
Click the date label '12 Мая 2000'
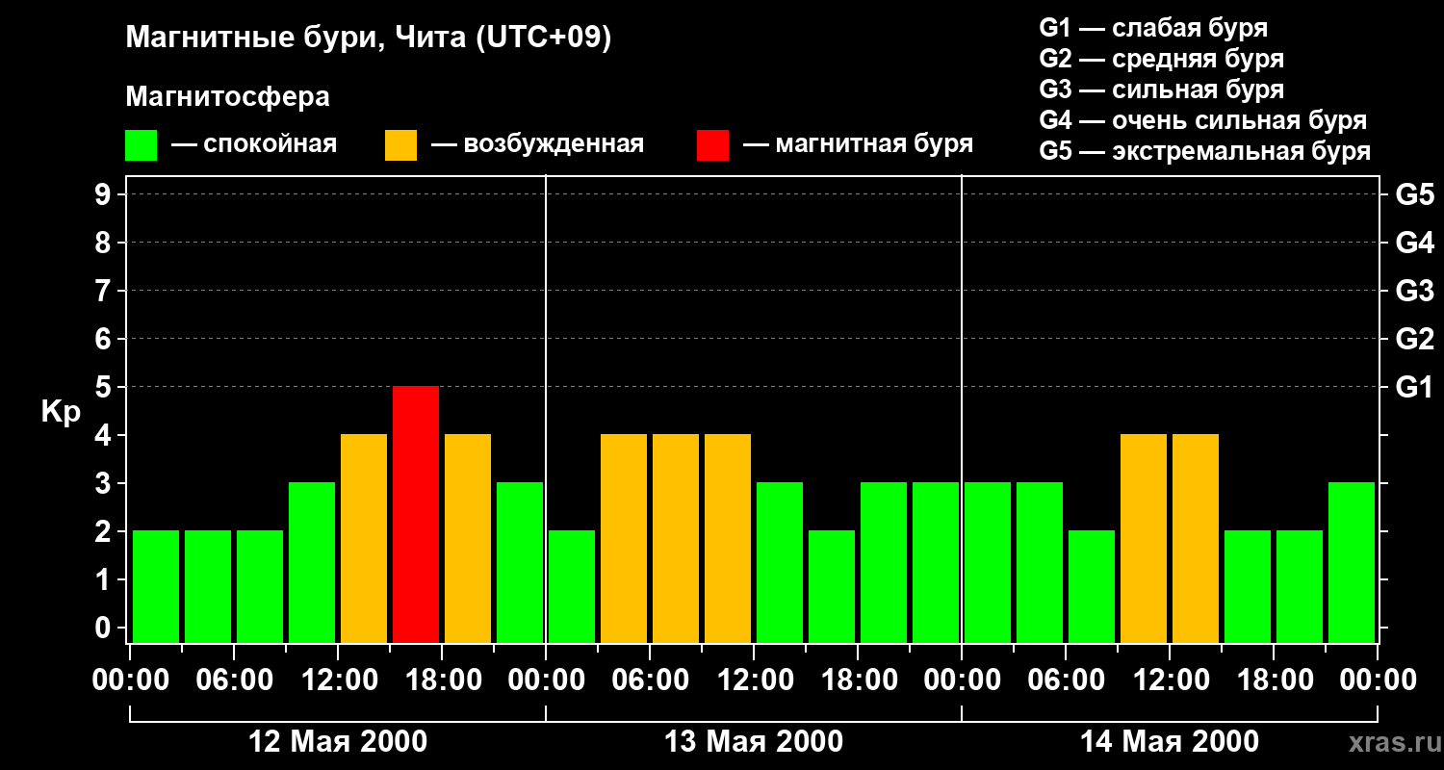click(338, 742)
